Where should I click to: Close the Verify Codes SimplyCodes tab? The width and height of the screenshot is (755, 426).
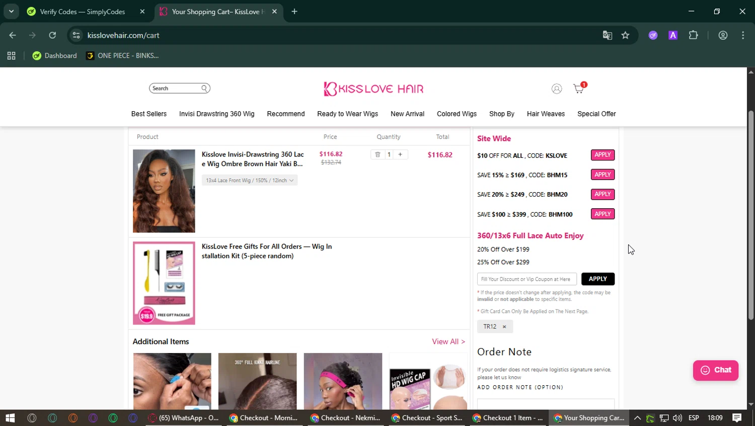pyautogui.click(x=142, y=12)
